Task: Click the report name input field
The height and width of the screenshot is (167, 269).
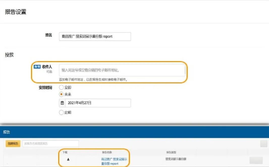Action: tap(95, 37)
